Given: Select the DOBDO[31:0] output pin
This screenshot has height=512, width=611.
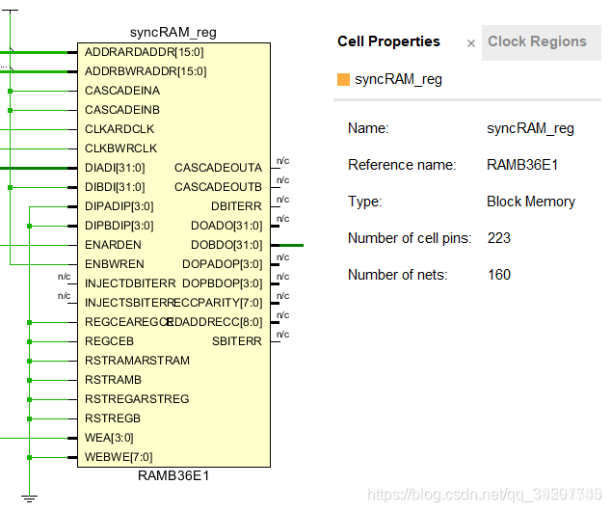Looking at the screenshot, I should coord(226,245).
